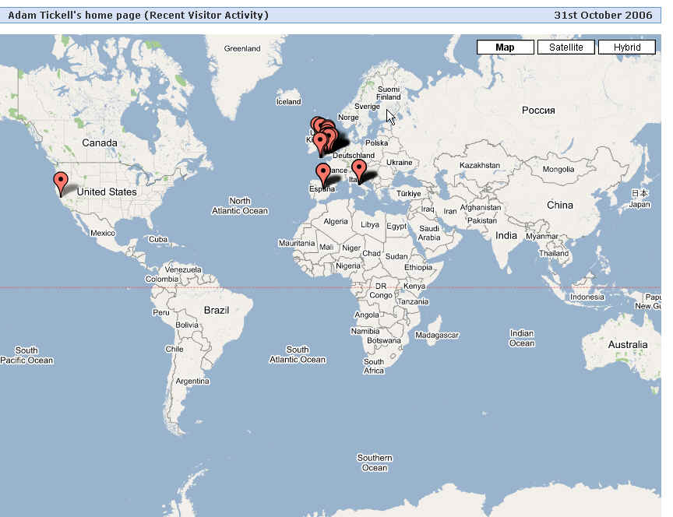Click the "Libya" map label
The height and width of the screenshot is (517, 673).
(369, 224)
